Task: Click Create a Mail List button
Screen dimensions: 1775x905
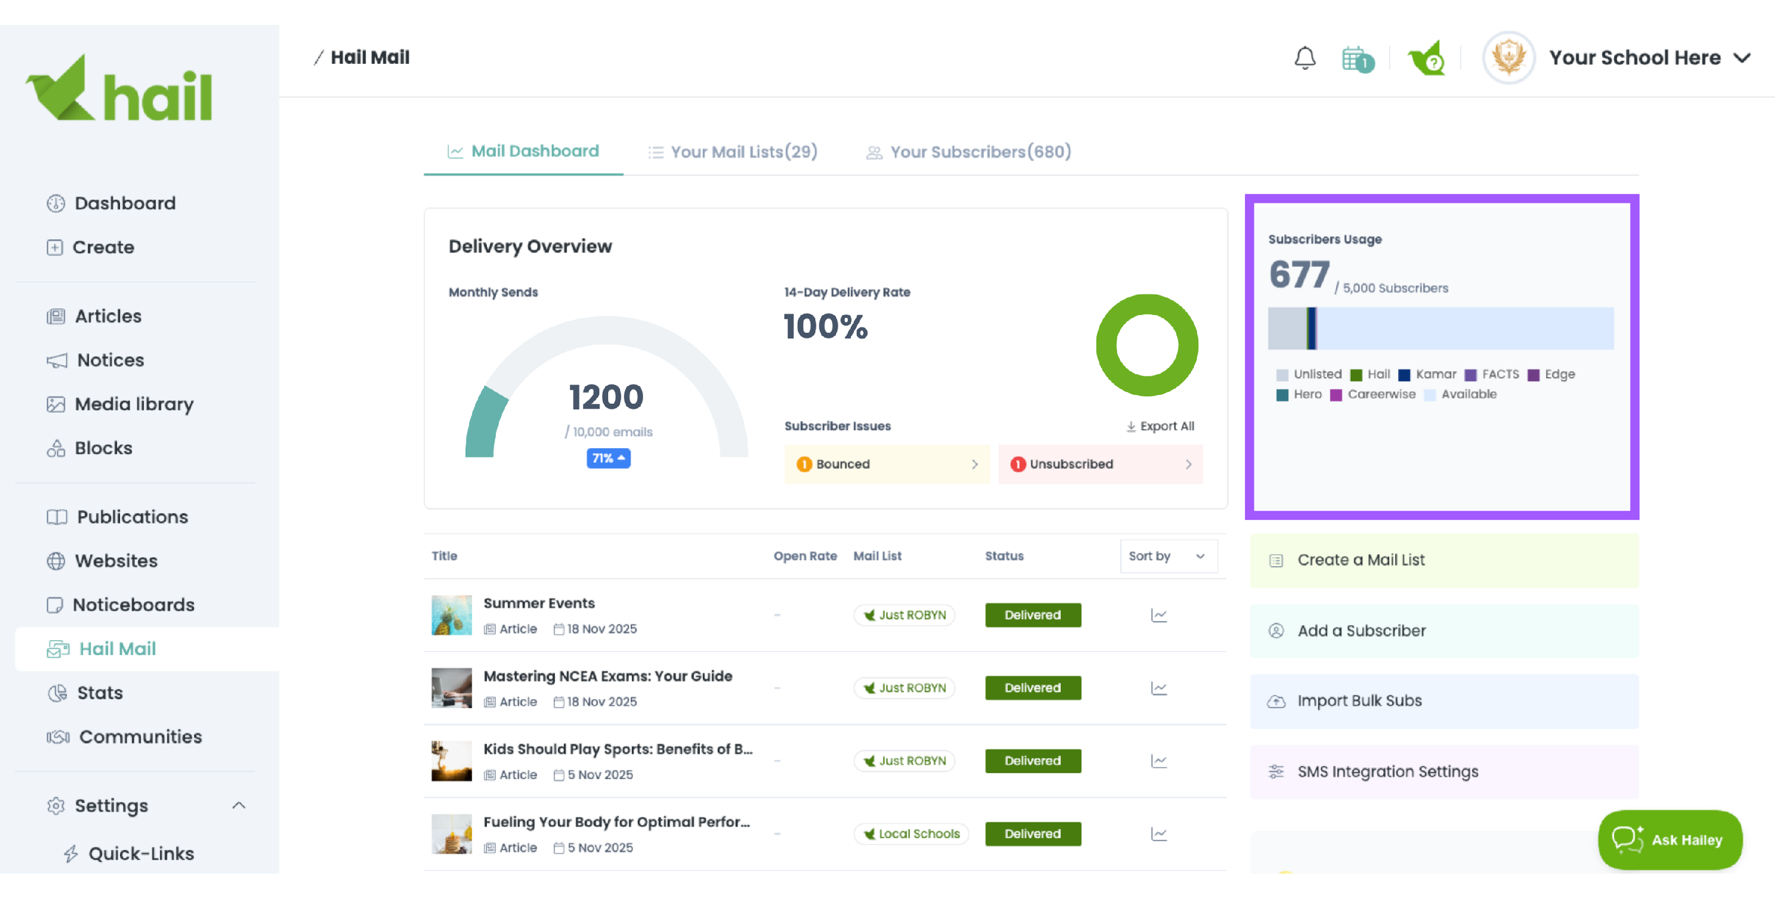Action: coord(1444,560)
